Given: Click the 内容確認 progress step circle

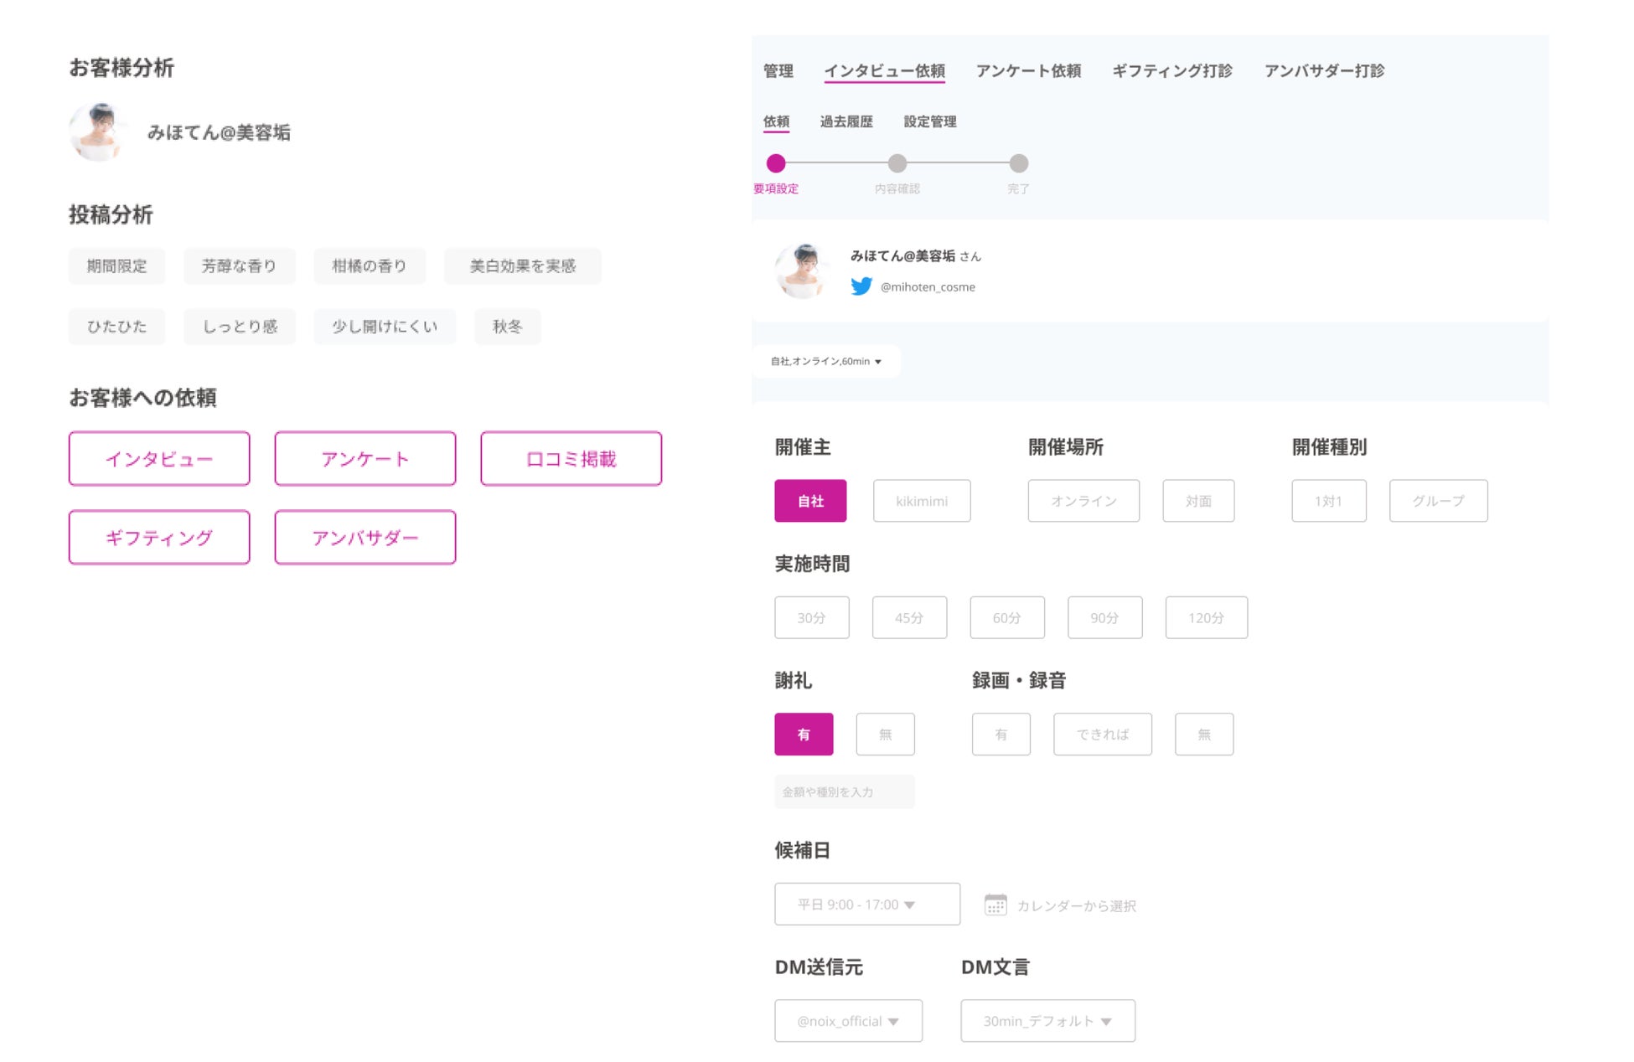Looking at the screenshot, I should tap(897, 164).
